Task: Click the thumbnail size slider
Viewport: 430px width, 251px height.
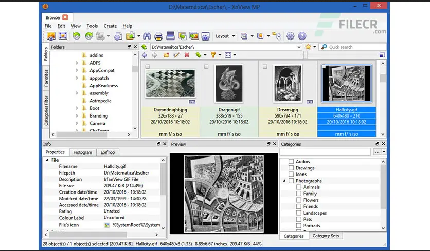Action: (x=306, y=55)
